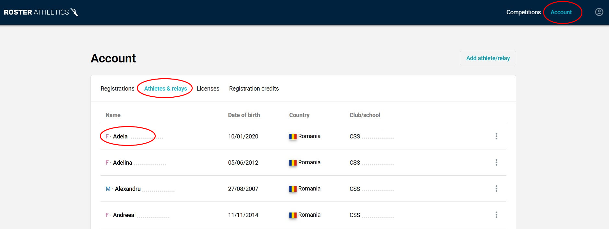The image size is (609, 229).
Task: Open options menu for Alexandru row
Action: tap(496, 189)
